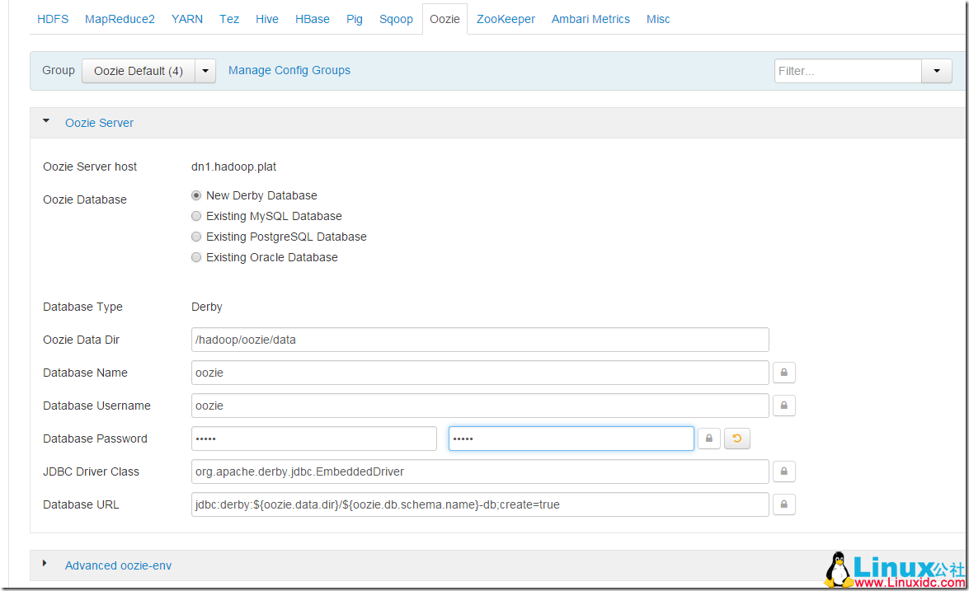
Task: Click lock icon beside Database Password field
Action: 709,439
